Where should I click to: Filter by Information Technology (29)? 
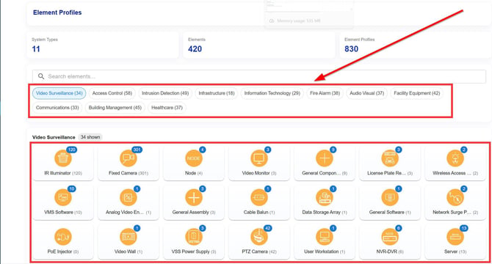click(272, 93)
